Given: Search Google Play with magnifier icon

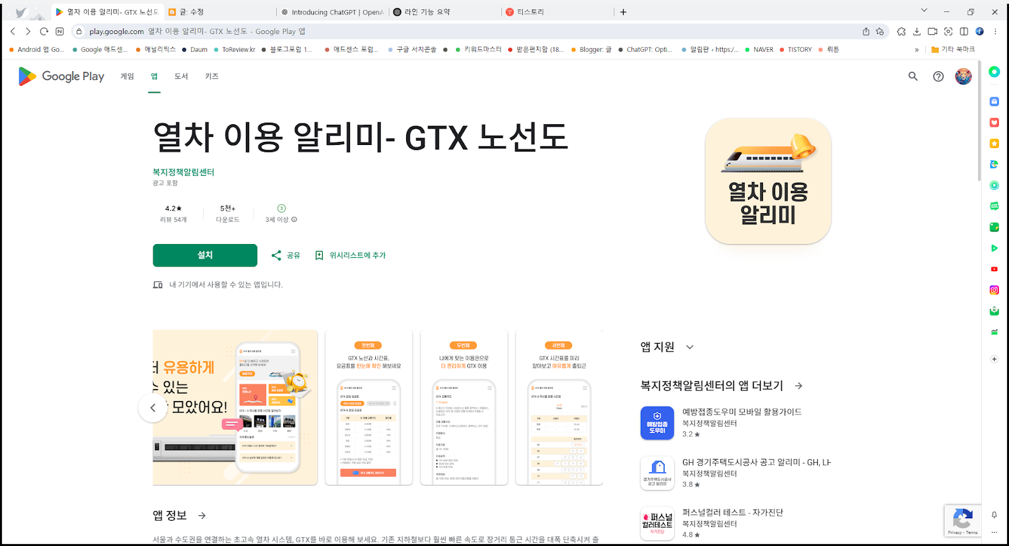Looking at the screenshot, I should pos(913,76).
